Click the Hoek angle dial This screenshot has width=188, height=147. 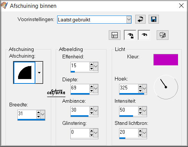[x=166, y=87]
